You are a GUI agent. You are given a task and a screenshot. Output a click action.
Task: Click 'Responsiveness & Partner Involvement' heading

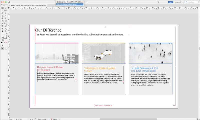[x=50, y=68]
